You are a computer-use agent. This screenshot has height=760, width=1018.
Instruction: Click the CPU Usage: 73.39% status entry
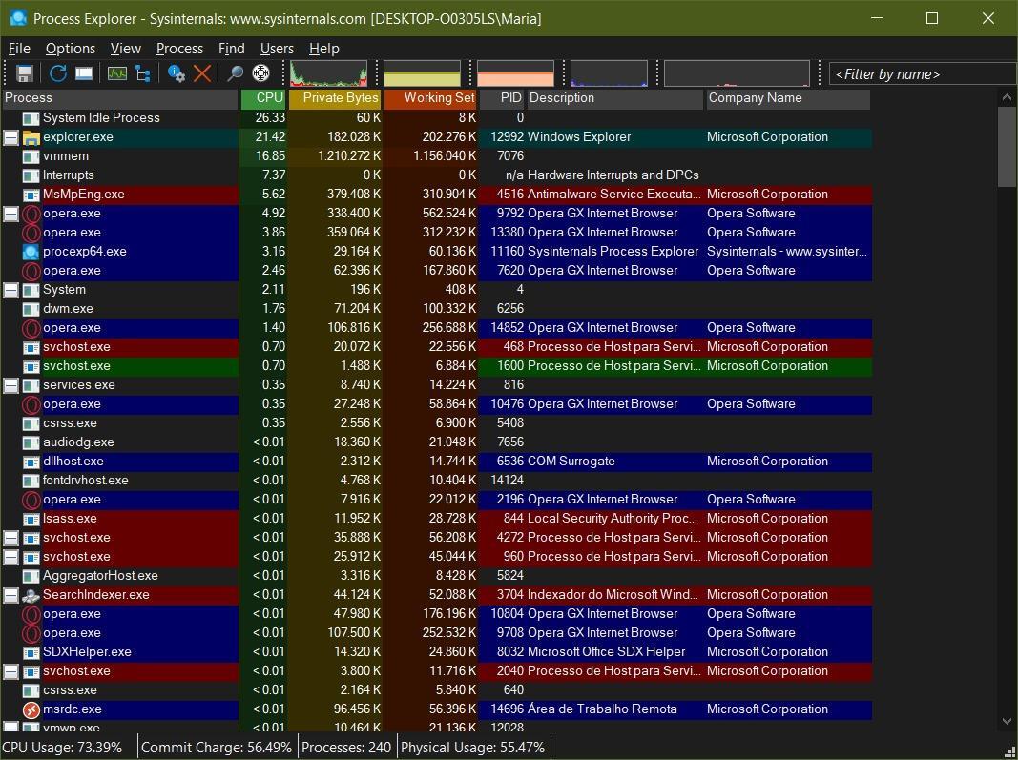pyautogui.click(x=63, y=748)
